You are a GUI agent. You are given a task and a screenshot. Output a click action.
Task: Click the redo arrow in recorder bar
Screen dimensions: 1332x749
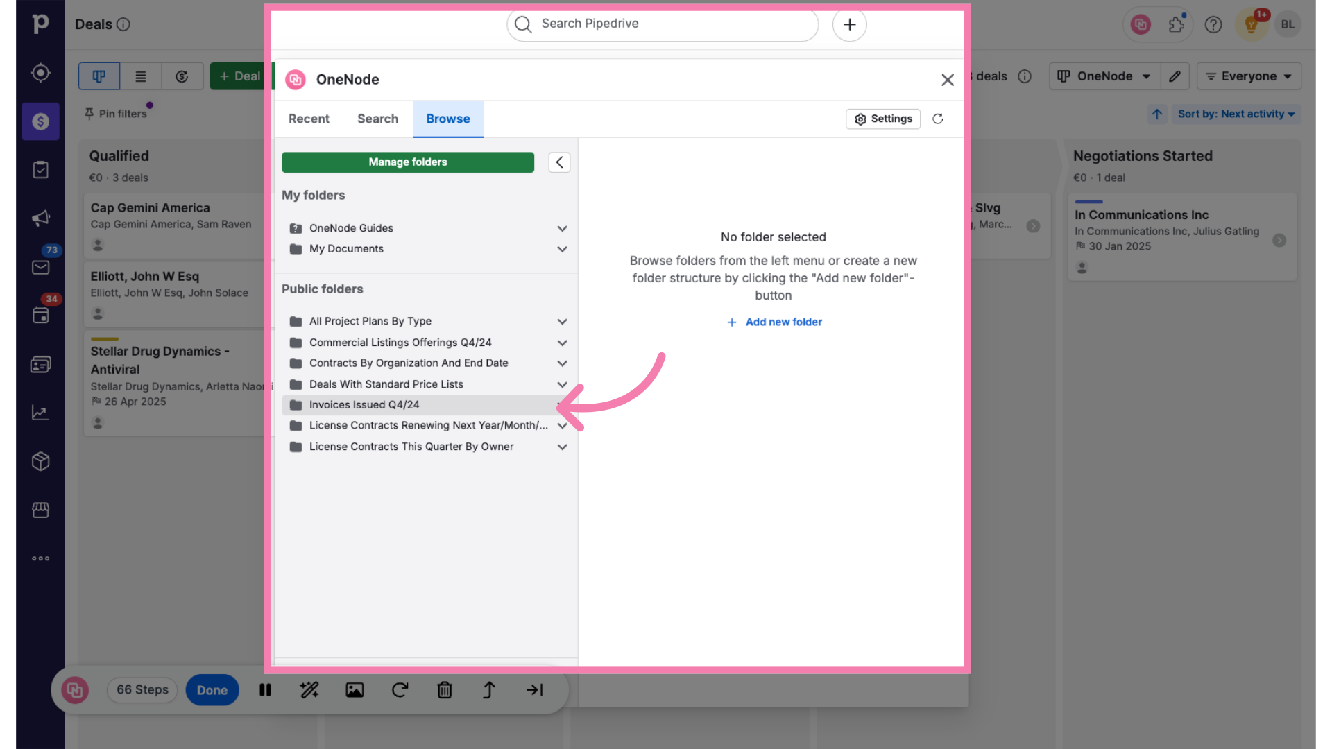(x=400, y=690)
